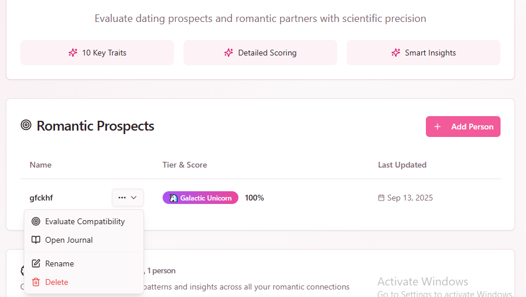Click the pencil icon for Rename
The width and height of the screenshot is (526, 297).
[36, 263]
